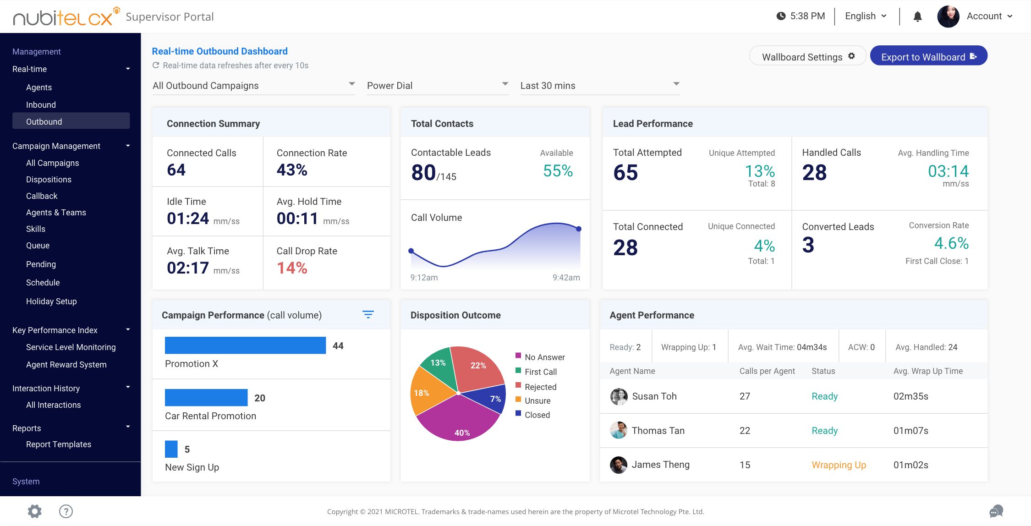Click the help question mark icon
The image size is (1031, 526).
[x=66, y=510]
